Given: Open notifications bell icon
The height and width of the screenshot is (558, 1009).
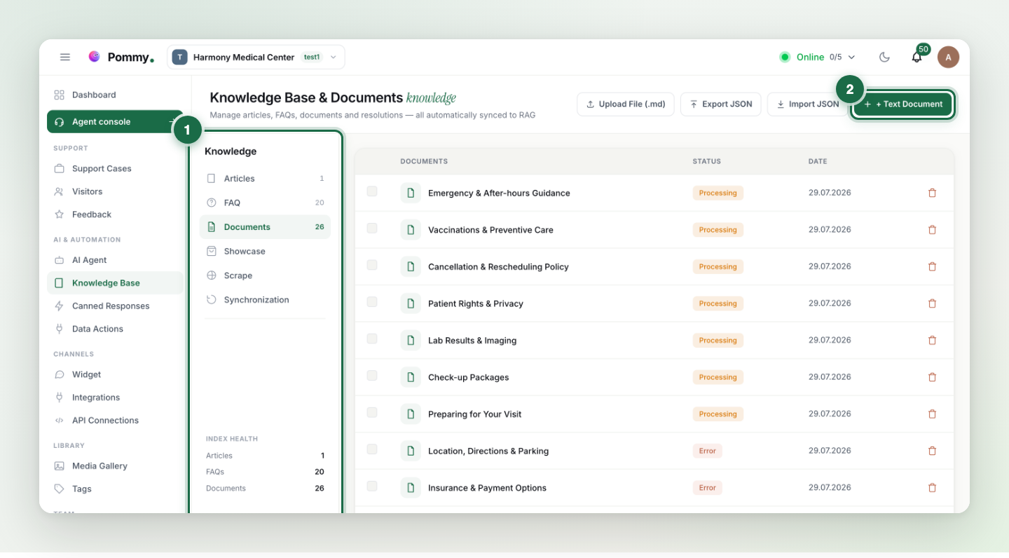Looking at the screenshot, I should pos(917,57).
